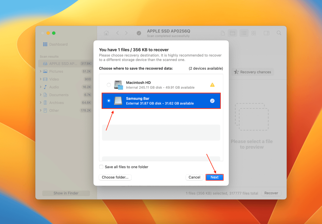Click the Other category icon
The height and width of the screenshot is (224, 322).
pos(45,110)
